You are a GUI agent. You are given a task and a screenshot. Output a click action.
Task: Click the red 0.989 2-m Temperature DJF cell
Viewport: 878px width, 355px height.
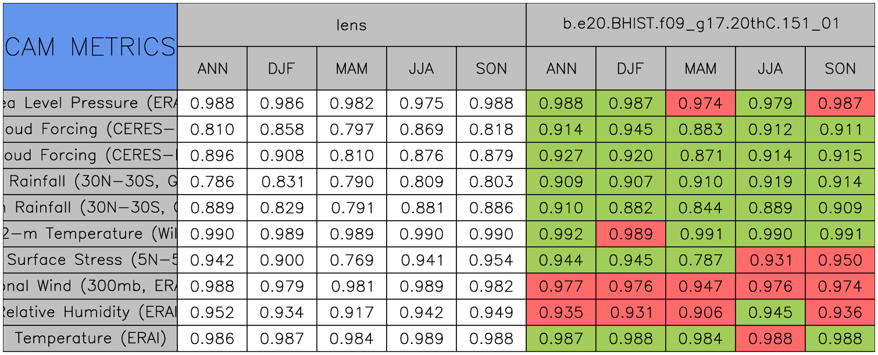click(630, 234)
